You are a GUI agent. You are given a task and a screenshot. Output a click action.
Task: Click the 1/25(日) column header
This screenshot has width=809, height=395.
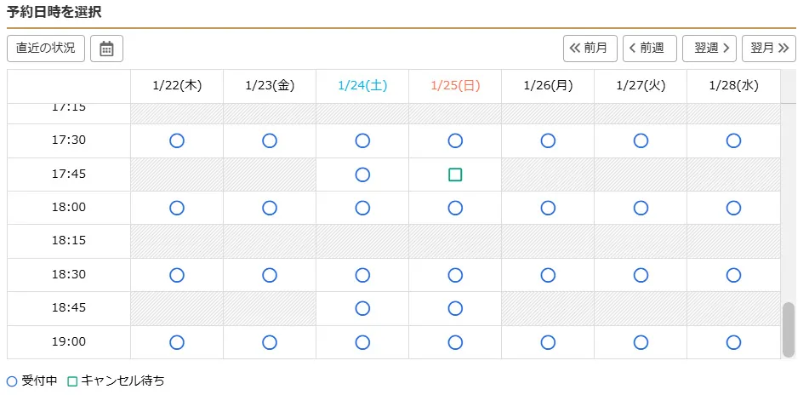(x=455, y=86)
